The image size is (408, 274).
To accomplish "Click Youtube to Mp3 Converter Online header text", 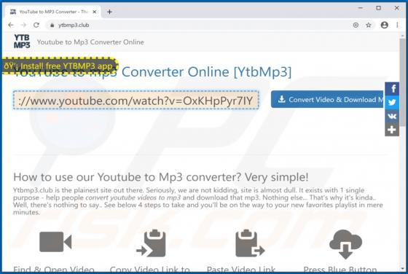I will (x=90, y=42).
